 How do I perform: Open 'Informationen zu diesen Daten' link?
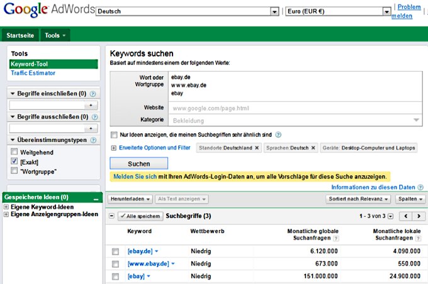373,187
